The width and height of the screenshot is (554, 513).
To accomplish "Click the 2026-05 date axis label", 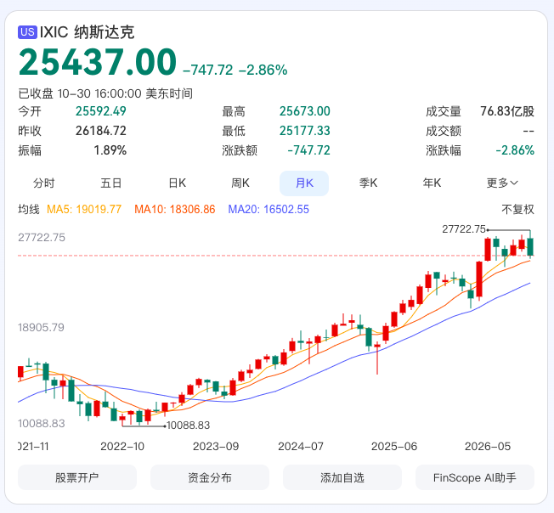I will coord(488,446).
